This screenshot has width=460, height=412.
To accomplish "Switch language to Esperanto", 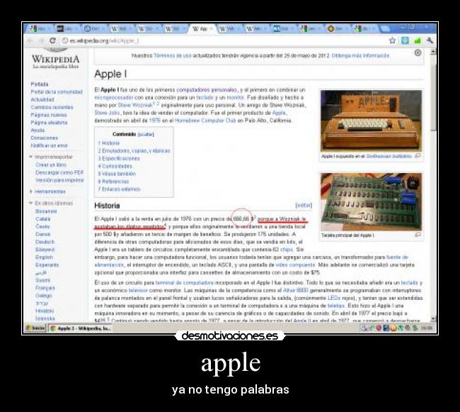I will coord(47,265).
